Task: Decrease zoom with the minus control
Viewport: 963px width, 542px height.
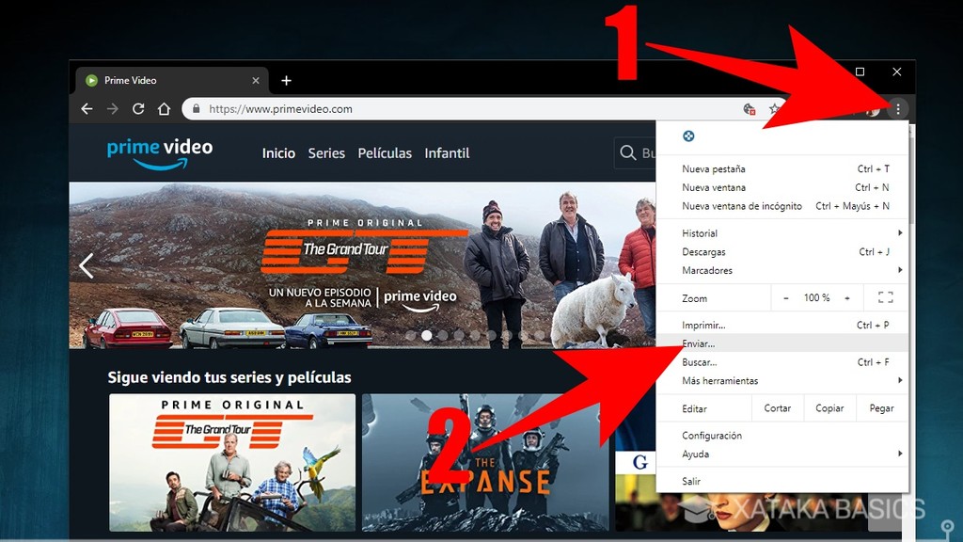Action: point(786,297)
